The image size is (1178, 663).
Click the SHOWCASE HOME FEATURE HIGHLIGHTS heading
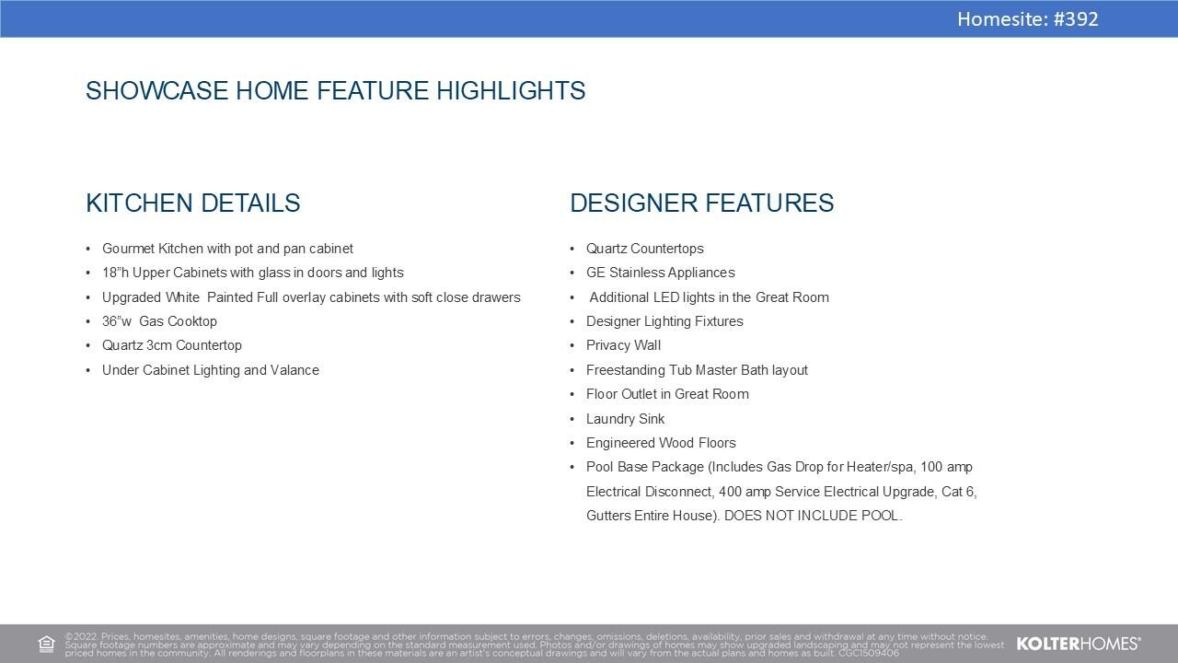point(335,91)
